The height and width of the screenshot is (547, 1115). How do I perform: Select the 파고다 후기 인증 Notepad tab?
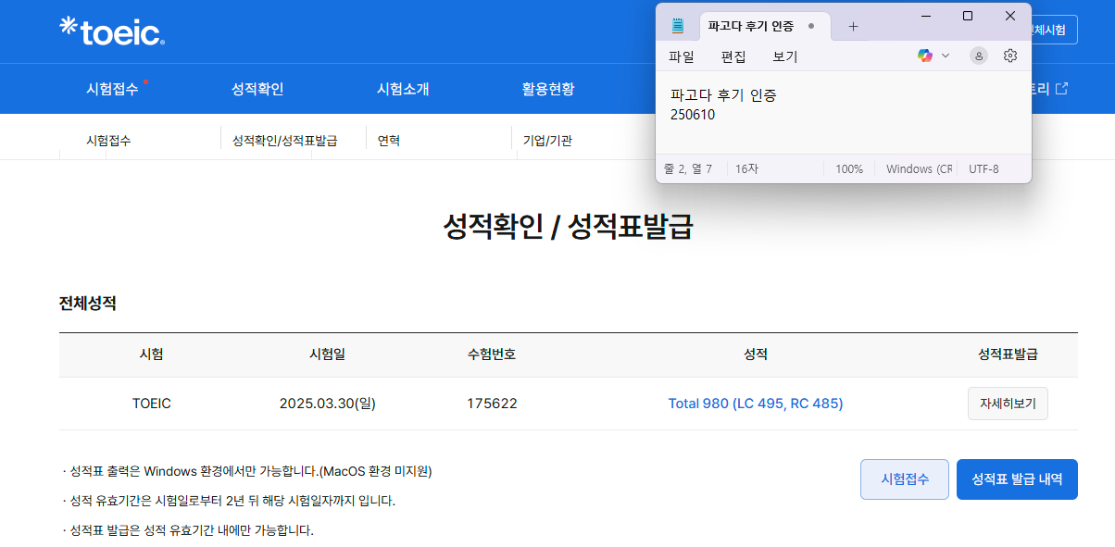(x=750, y=26)
